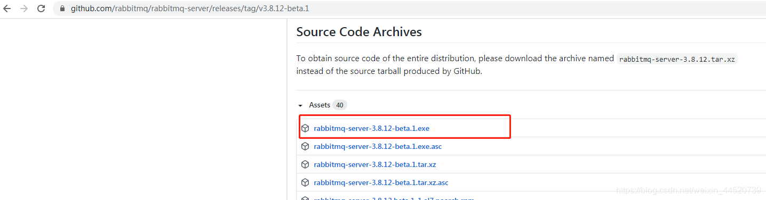Click the Assets count badge 40
This screenshot has width=766, height=200.
pos(339,105)
